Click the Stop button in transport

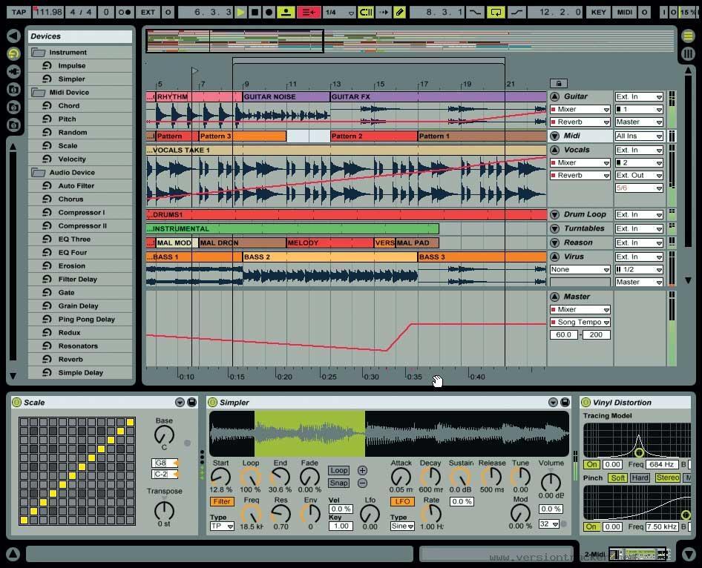coord(255,12)
